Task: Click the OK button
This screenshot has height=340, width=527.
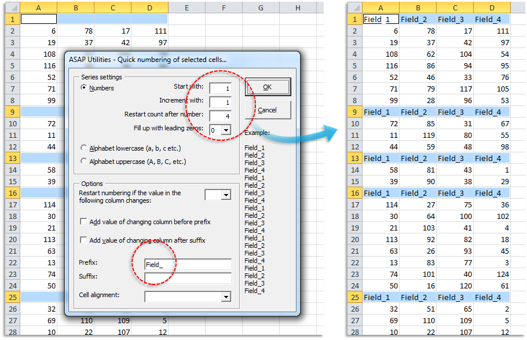Action: [268, 87]
